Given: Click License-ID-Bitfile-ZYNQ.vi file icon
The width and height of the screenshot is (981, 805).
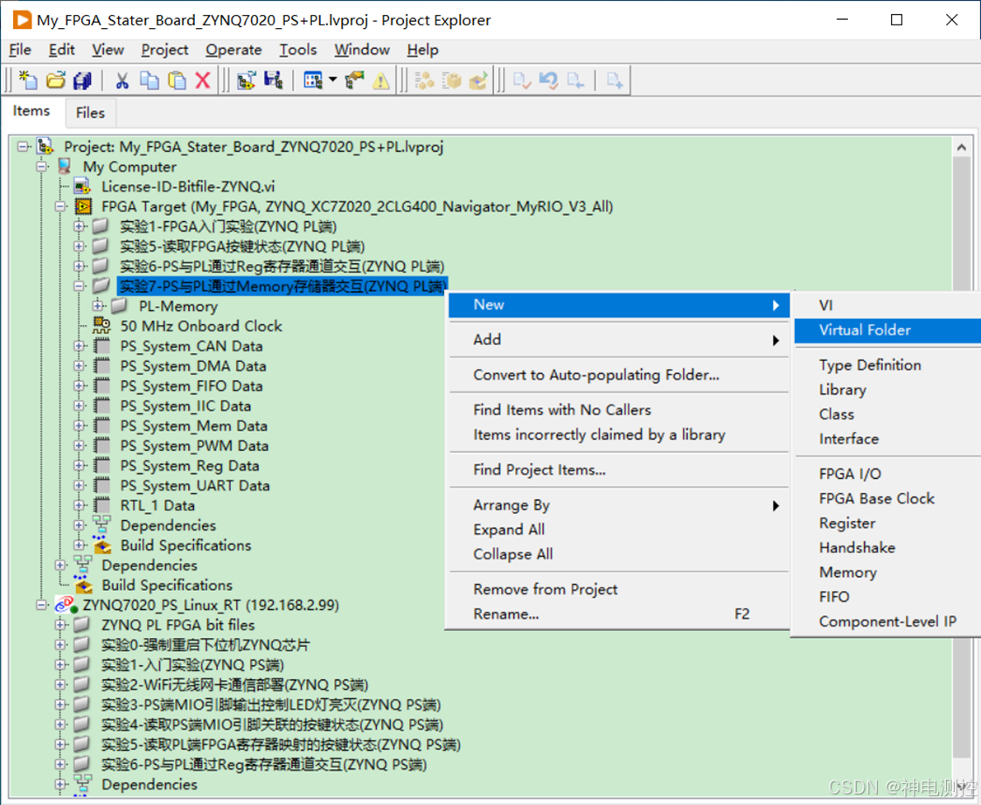Looking at the screenshot, I should [x=82, y=186].
